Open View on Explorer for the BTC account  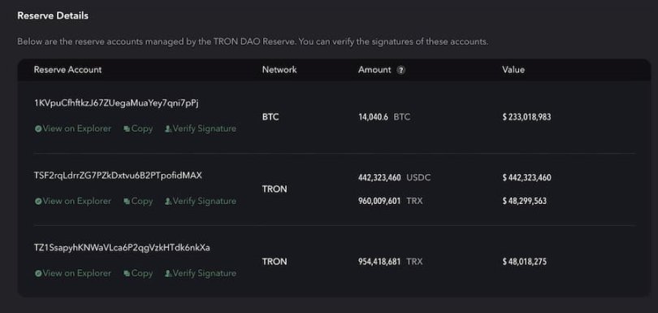coord(73,129)
